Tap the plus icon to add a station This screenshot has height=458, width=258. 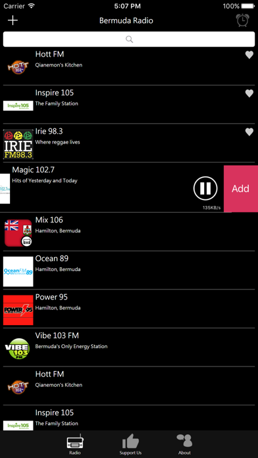pos(13,20)
